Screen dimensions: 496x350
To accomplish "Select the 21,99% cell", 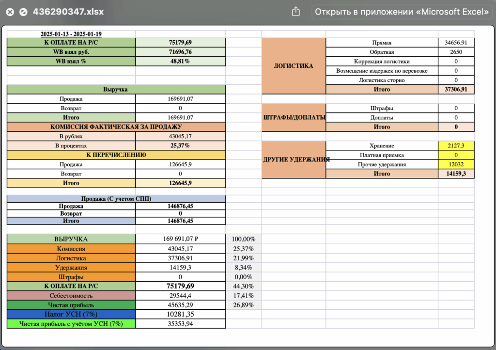I will click(x=244, y=258).
